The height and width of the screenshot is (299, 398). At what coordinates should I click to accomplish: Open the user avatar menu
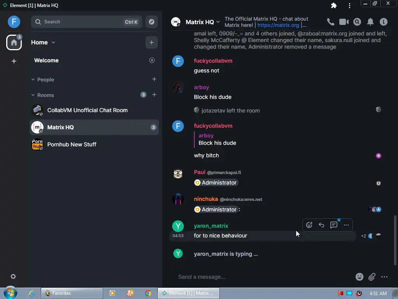point(14,22)
